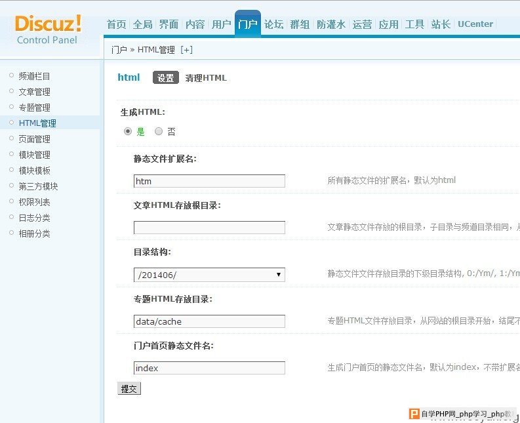Viewport: 520px width, 423px height.
Task: Click the orange P logo of 自学PHP网 watermark badge
Action: [x=414, y=414]
